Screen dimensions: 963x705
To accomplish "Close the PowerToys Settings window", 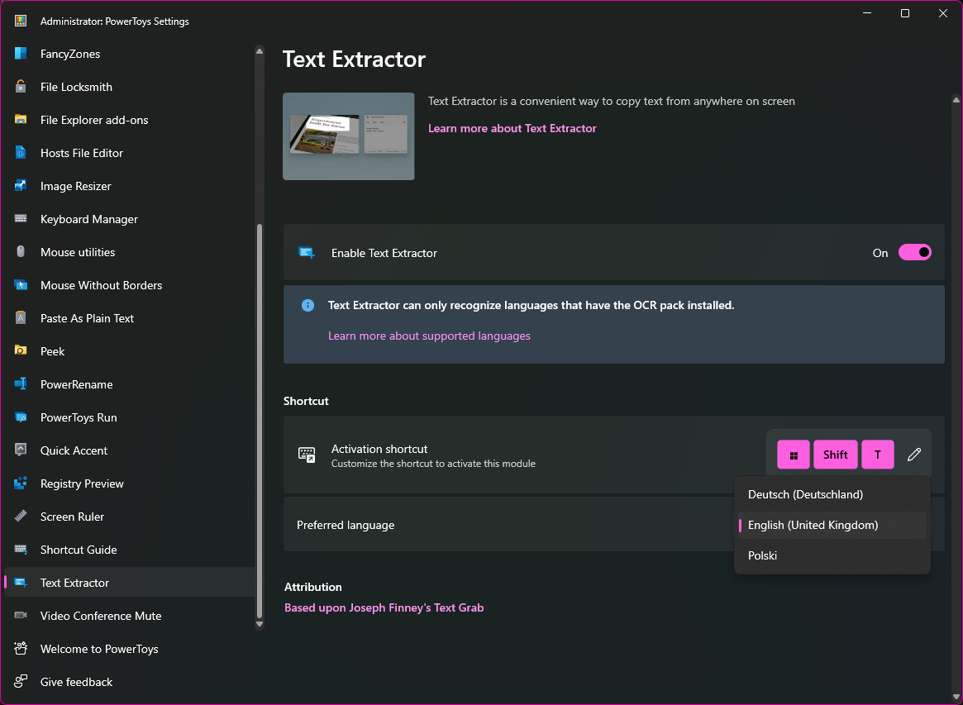I will pyautogui.click(x=942, y=13).
